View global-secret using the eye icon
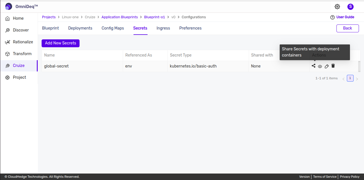 pyautogui.click(x=320, y=66)
